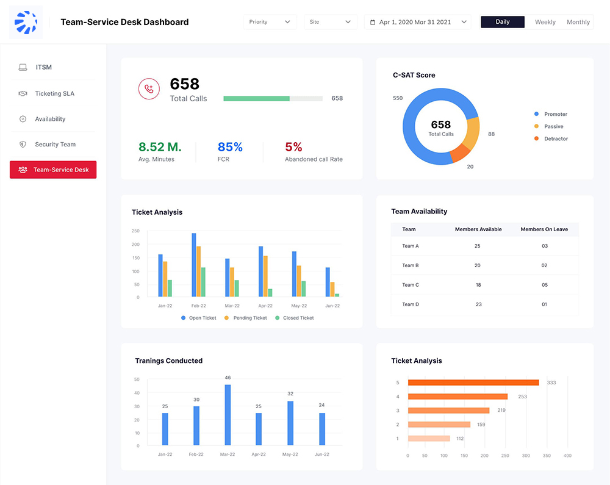Viewport: 610px width, 485px height.
Task: Expand the Site dropdown
Action: (330, 22)
